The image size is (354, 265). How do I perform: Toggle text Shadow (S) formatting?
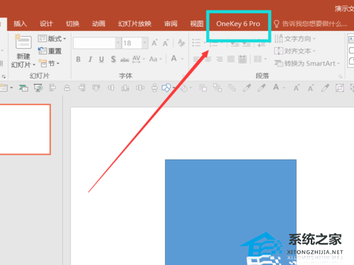tap(113, 59)
